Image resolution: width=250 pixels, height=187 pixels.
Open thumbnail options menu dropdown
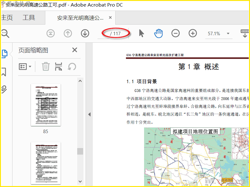click(x=25, y=67)
